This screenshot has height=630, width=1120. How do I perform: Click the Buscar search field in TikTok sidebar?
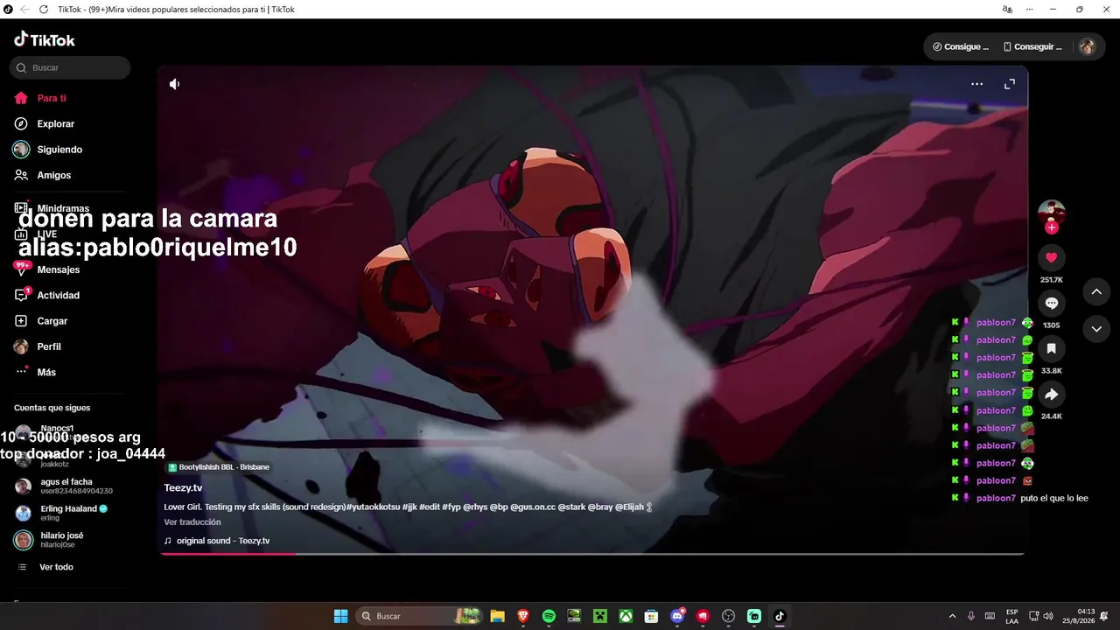coord(70,67)
